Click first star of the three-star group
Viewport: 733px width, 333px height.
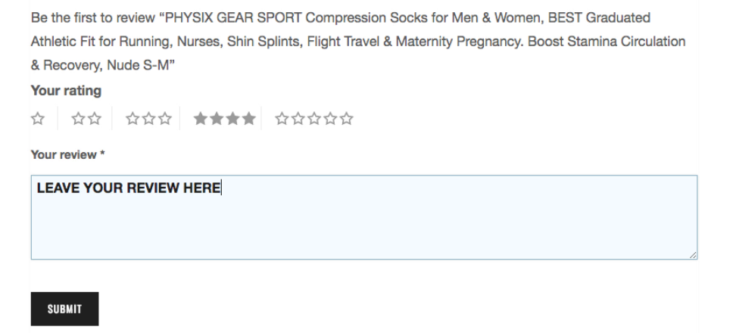(x=133, y=119)
